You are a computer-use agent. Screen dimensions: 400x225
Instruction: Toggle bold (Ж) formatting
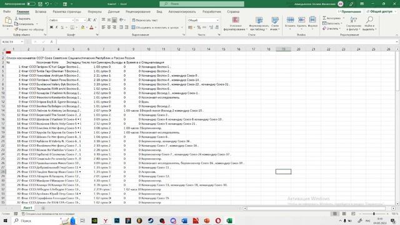[x=51, y=27]
